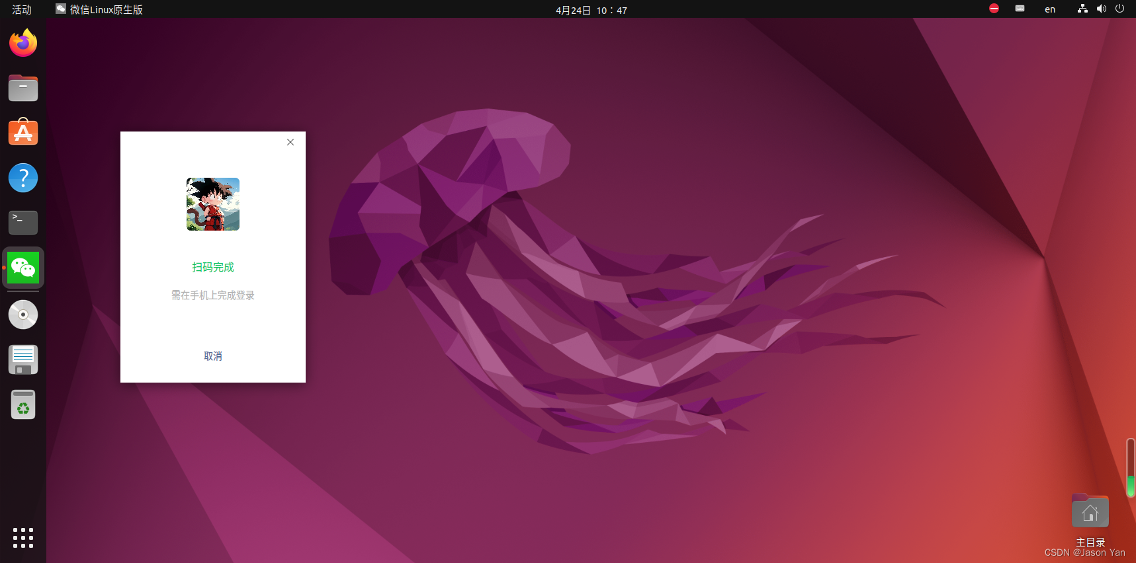
Task: Open the 活动 activities overview
Action: pyautogui.click(x=22, y=9)
